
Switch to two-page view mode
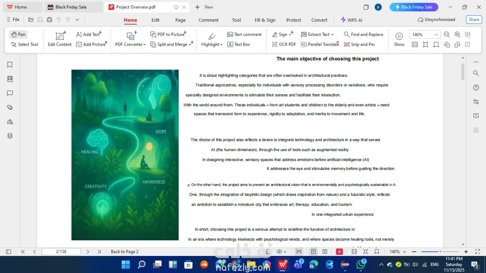tap(325, 252)
